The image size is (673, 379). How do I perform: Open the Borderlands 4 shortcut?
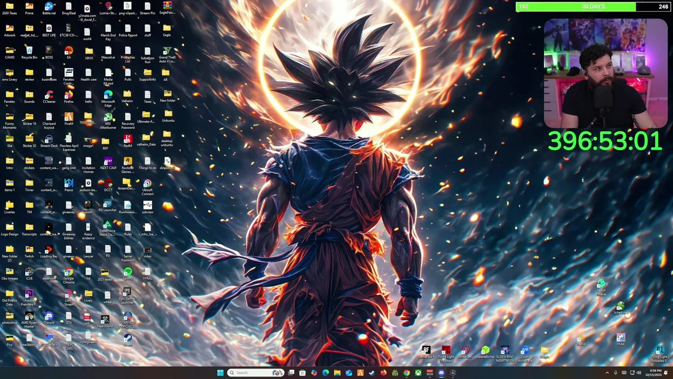[x=465, y=354]
